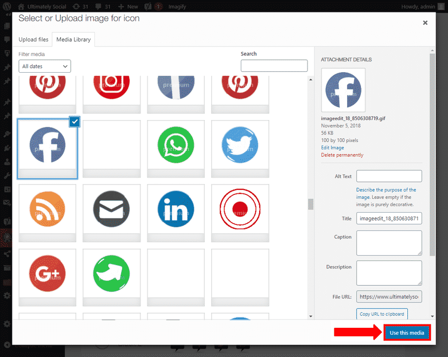Open the New content menu

tap(128, 6)
